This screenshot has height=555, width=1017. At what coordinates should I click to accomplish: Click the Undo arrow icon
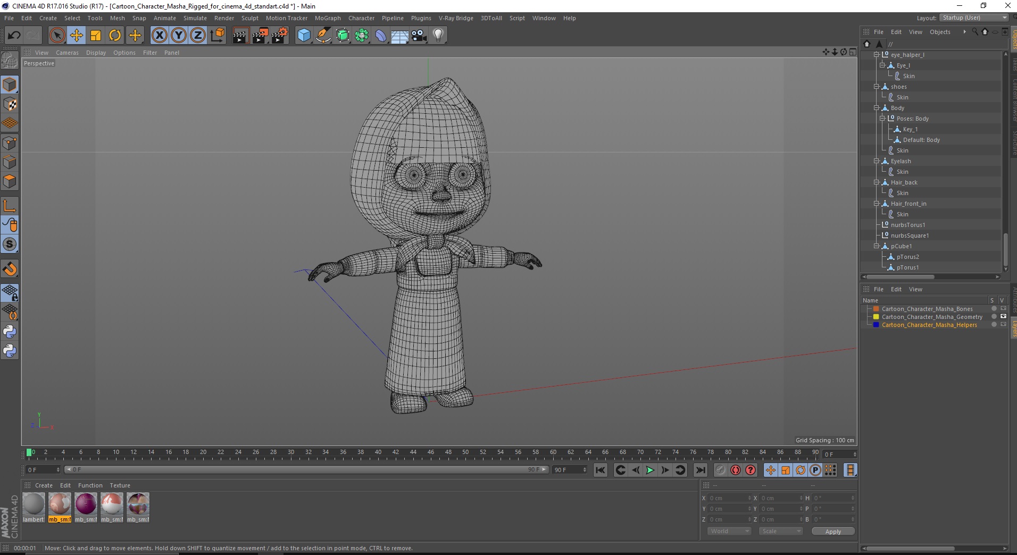[x=14, y=36]
